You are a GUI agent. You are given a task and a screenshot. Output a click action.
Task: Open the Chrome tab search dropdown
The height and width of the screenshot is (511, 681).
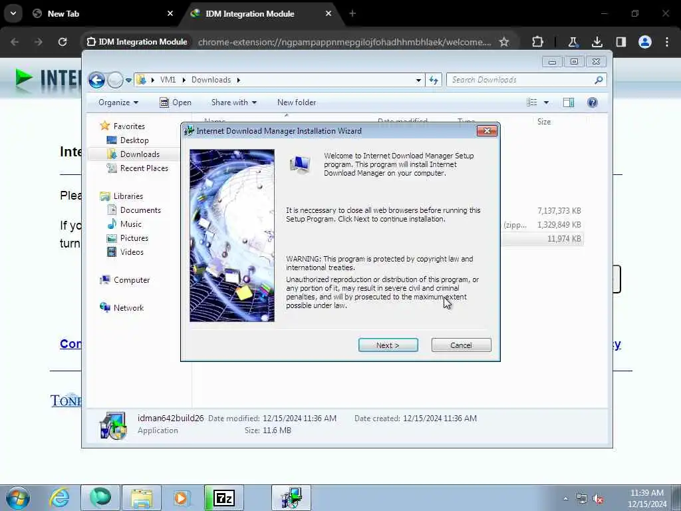coord(13,13)
